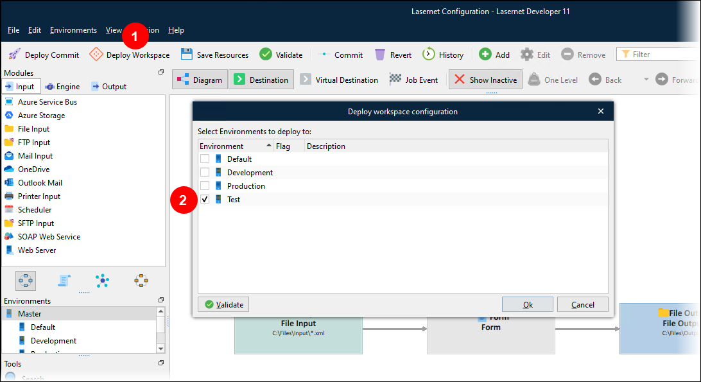Select the Printer Input module
The height and width of the screenshot is (382, 701).
pyautogui.click(x=39, y=196)
